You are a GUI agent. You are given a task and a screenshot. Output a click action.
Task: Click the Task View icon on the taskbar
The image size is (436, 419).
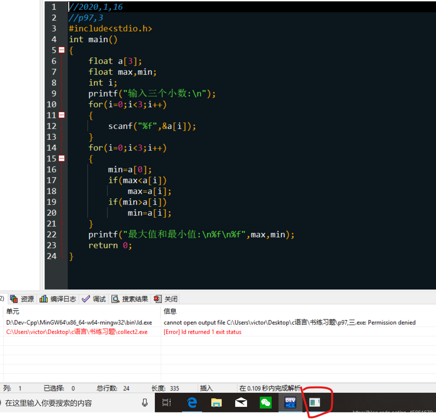coord(167,403)
